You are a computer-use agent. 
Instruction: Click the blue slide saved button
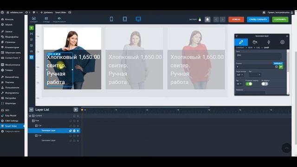258,19
